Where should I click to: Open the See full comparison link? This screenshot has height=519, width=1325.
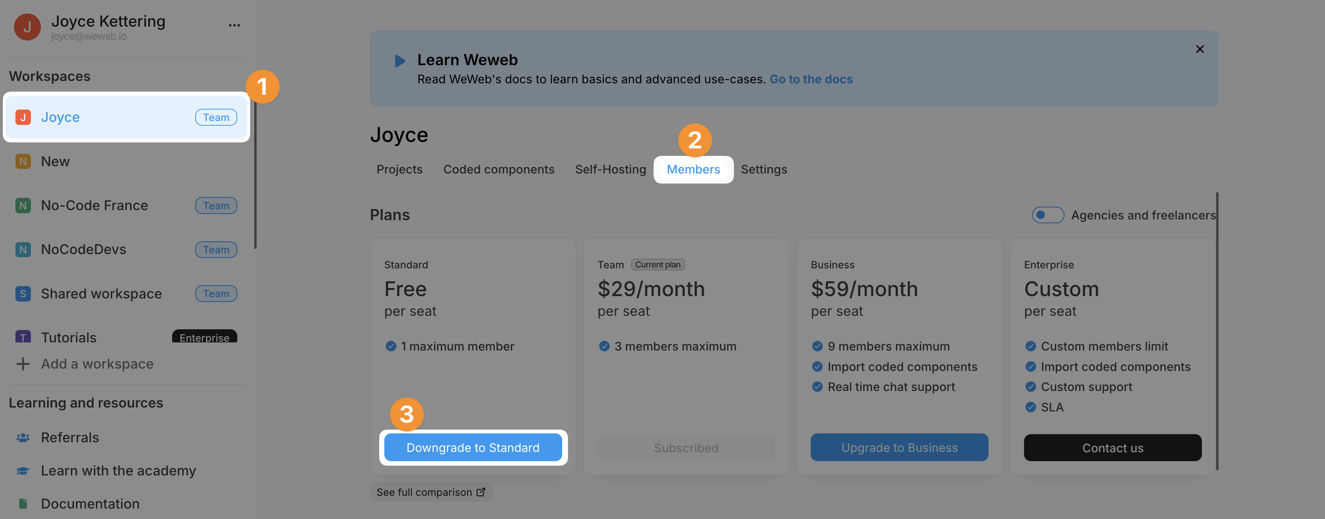(x=431, y=491)
